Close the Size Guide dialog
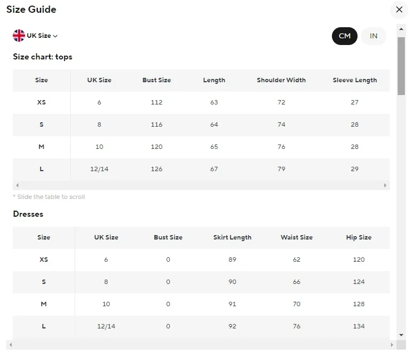 pos(399,9)
